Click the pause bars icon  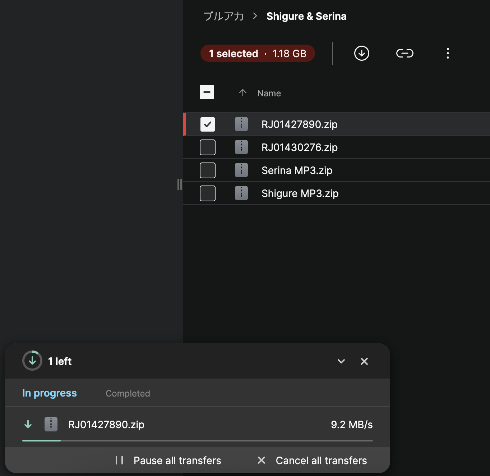click(x=119, y=460)
